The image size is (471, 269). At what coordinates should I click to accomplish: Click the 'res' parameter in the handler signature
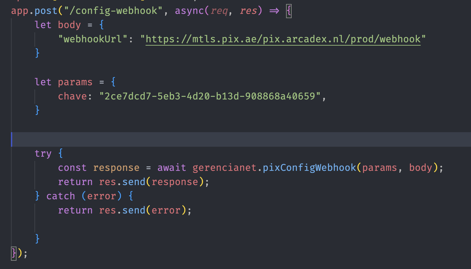click(248, 11)
